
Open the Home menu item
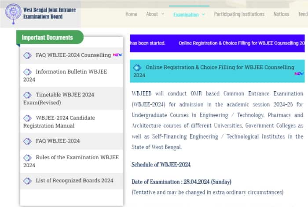pos(131,14)
